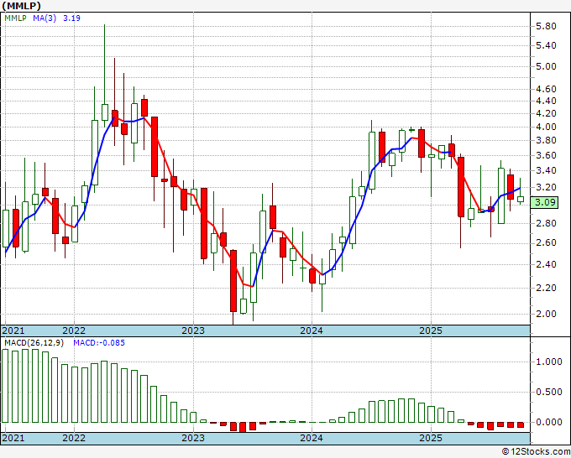Click 2024 on the price chart timeline
The image size is (571, 458).
click(x=312, y=330)
